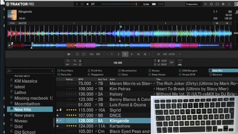Click into the browser search field
This screenshot has width=238, height=134.
(x=30, y=71)
